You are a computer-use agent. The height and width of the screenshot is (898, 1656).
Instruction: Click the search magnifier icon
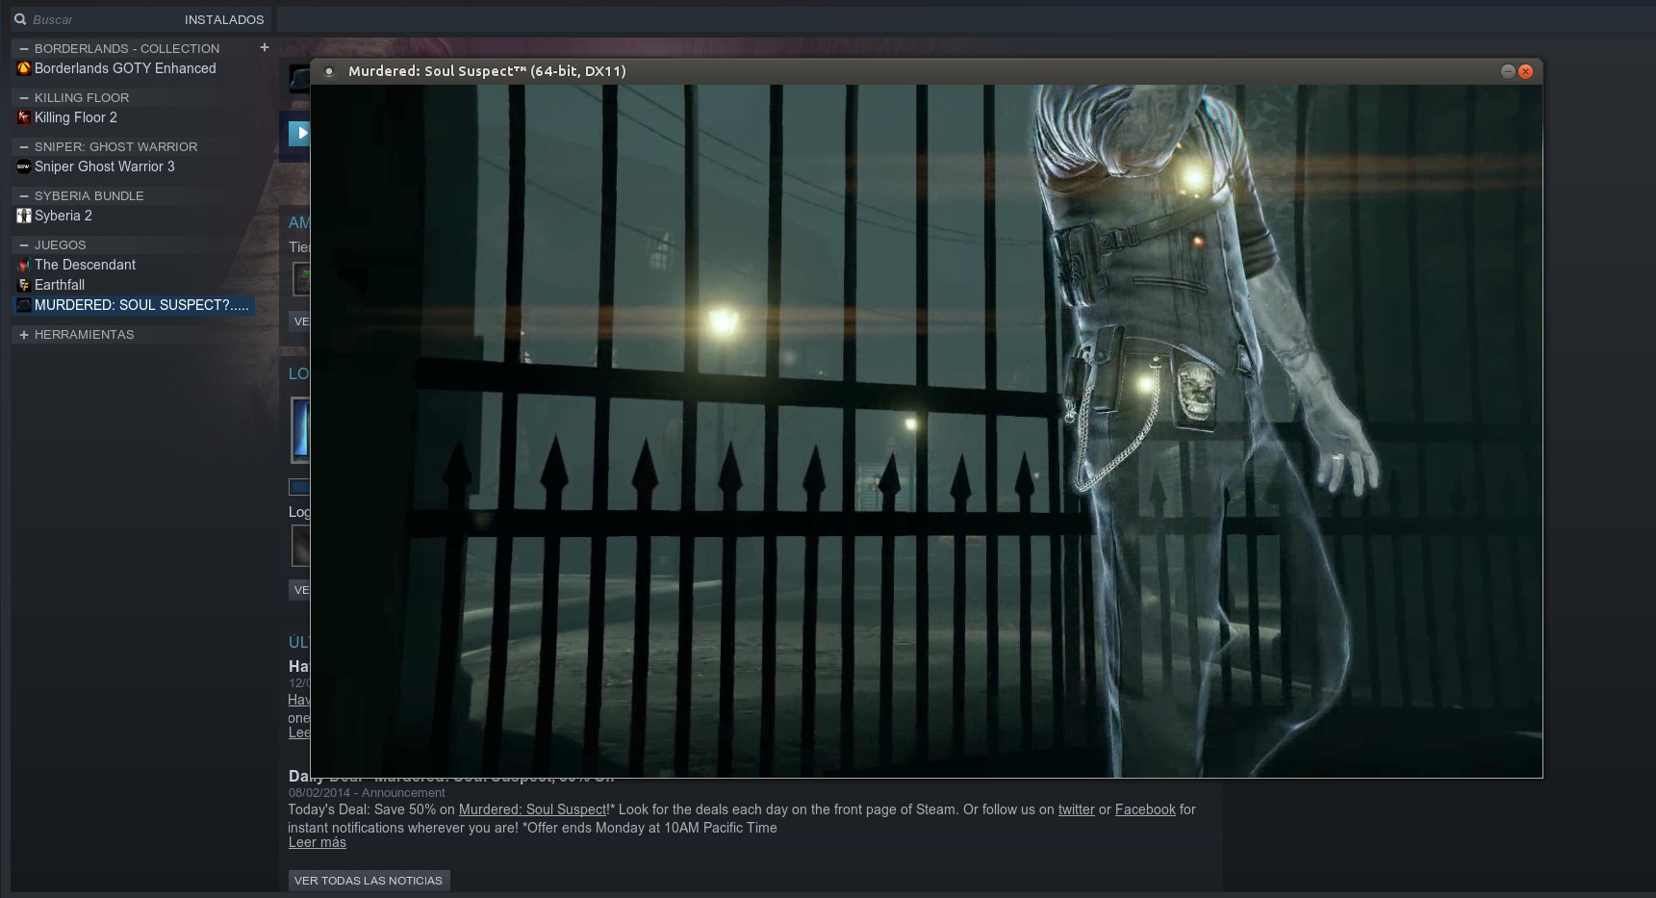pyautogui.click(x=19, y=19)
